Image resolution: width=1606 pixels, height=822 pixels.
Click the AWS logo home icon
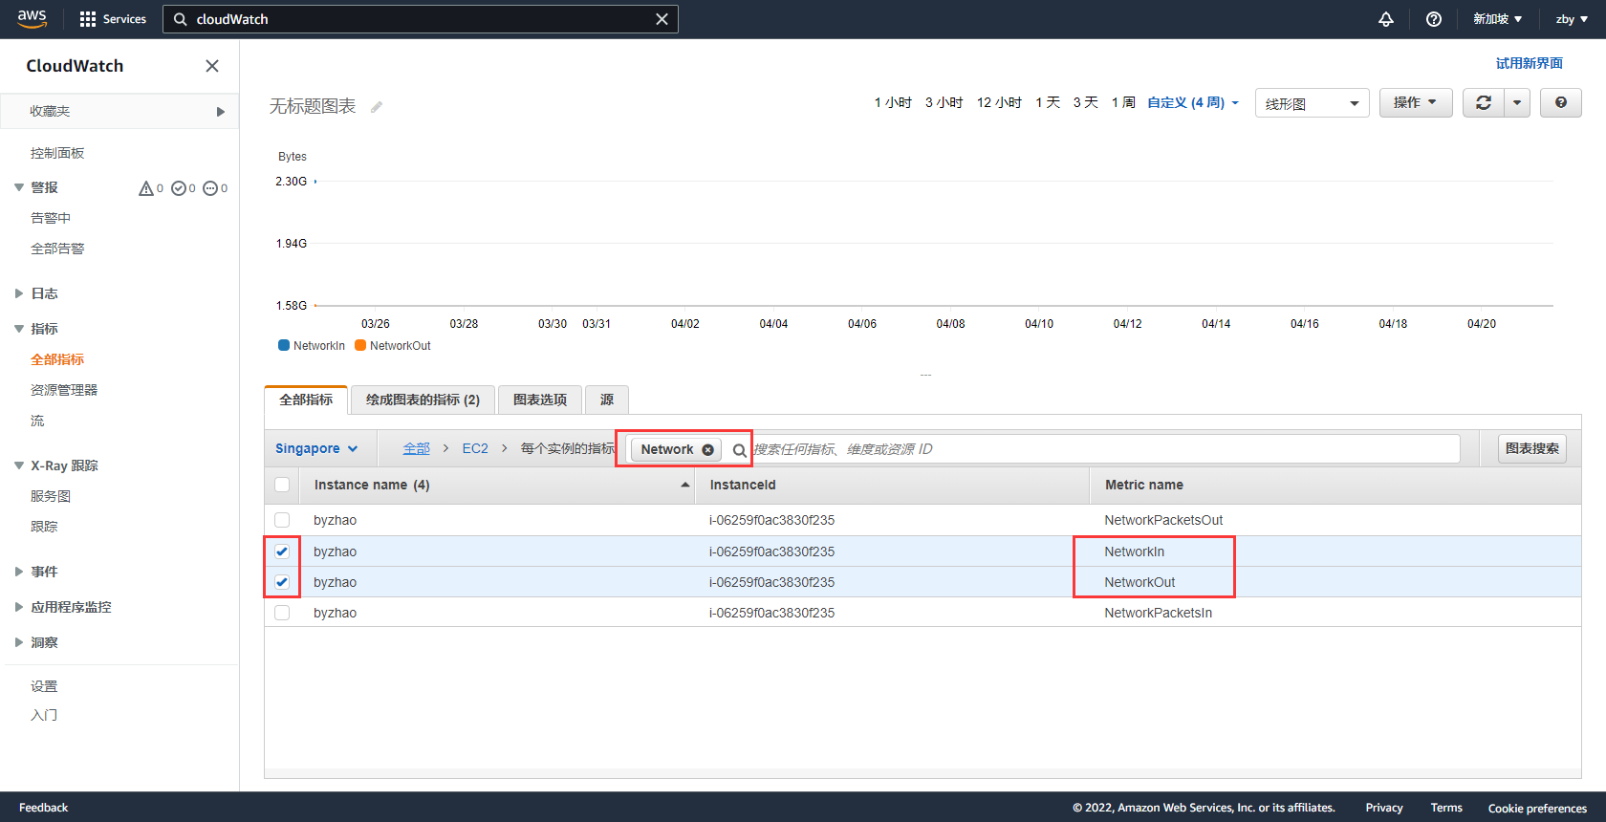coord(32,18)
